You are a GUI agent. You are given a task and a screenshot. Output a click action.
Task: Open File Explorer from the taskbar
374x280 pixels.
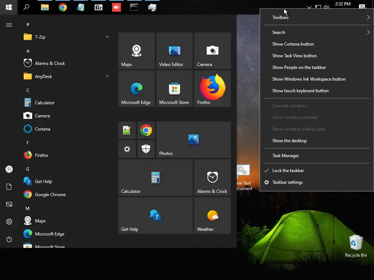pos(45,7)
